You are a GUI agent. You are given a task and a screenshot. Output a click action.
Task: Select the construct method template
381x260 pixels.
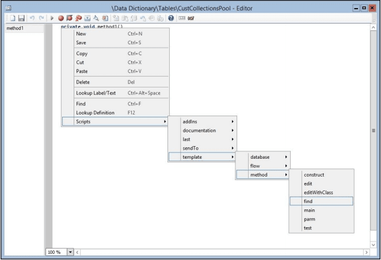[321, 174]
